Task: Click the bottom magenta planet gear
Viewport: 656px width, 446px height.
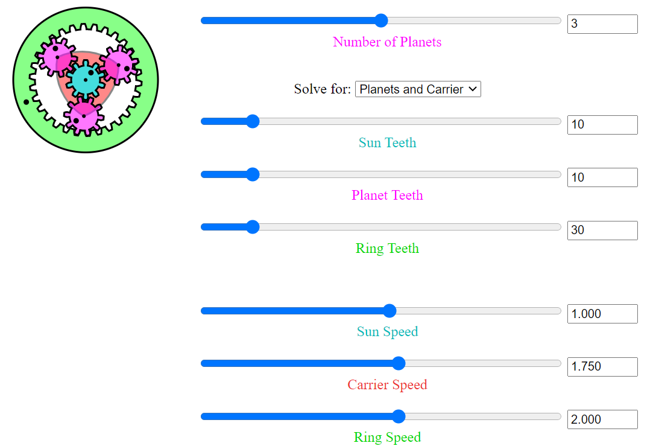Action: 84,115
